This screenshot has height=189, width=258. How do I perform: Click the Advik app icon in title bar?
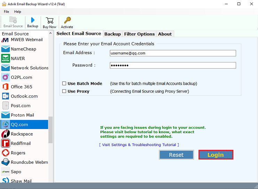point(4,4)
